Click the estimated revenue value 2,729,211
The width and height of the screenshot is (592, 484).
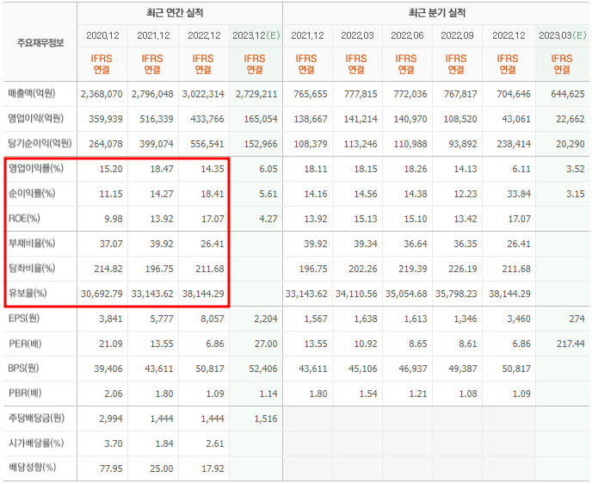(256, 94)
